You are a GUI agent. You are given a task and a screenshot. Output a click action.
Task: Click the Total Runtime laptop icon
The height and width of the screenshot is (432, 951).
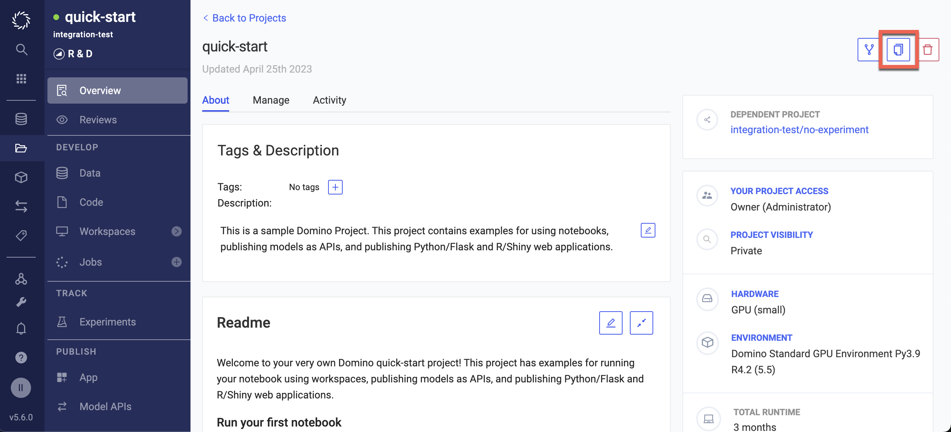(x=708, y=419)
